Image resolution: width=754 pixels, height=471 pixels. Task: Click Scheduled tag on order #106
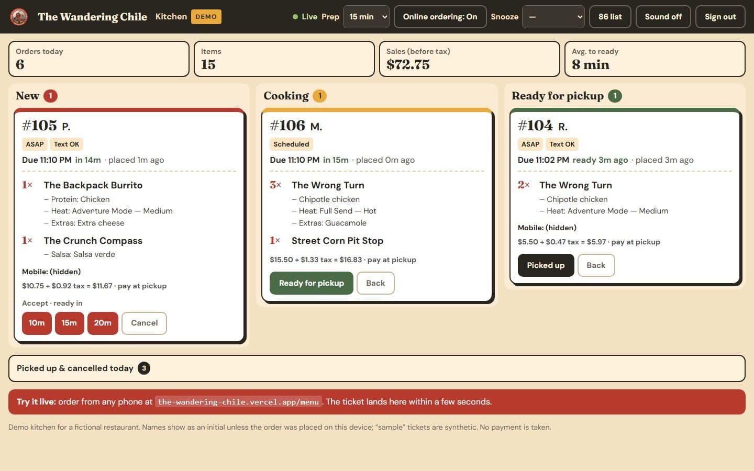[291, 144]
